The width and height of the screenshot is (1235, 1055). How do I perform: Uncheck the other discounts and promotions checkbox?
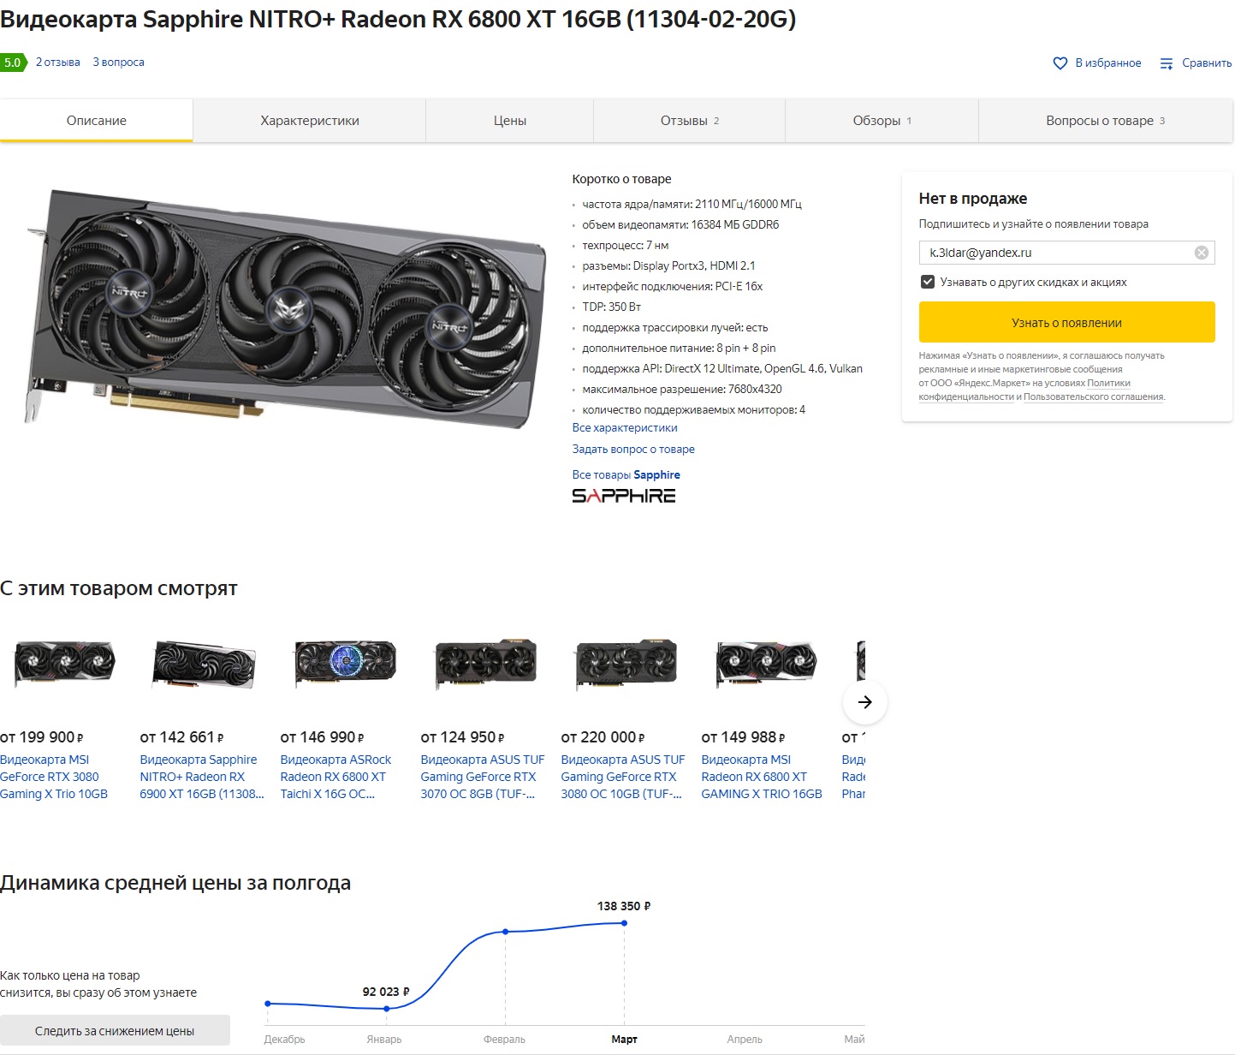coord(927,282)
